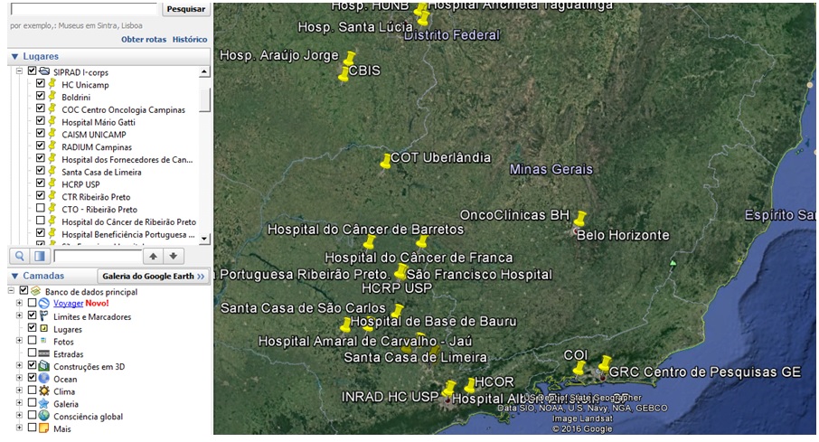Screen dimensions: 819x442
Task: Expand the Limites e Marcadores node
Action: [19, 315]
